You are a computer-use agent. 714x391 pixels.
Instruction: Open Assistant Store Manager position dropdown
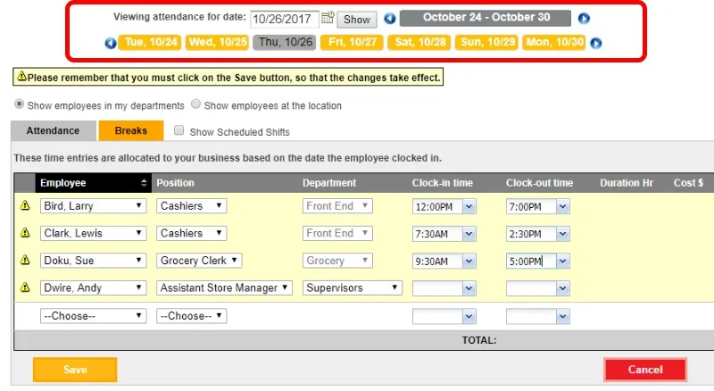(225, 288)
